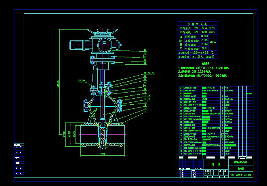Viewport: 267px width, 186px height.
Task: Select the callout label 23, 24 left of the yoke
Action: (x=81, y=81)
